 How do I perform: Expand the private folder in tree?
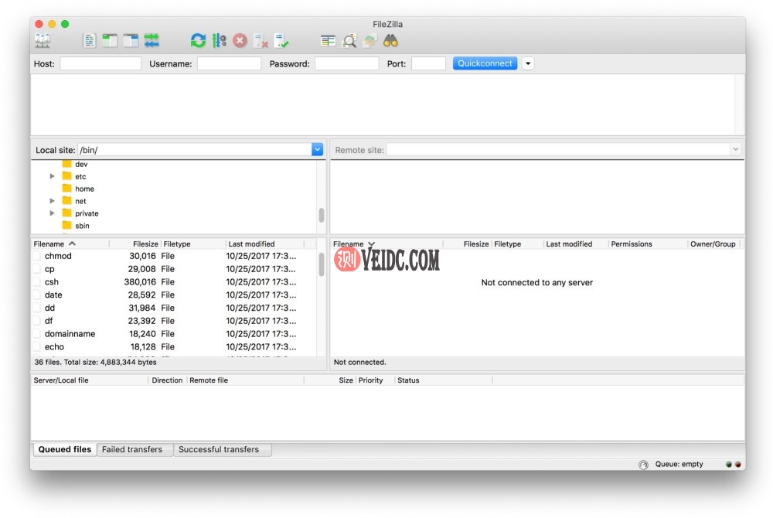click(53, 213)
